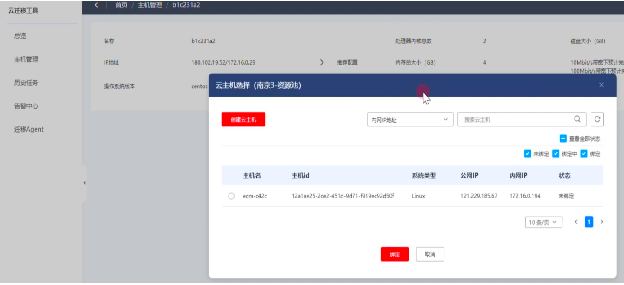Toggle the 查看全部状态 checkbox
This screenshot has width=624, height=285.
click(x=563, y=139)
